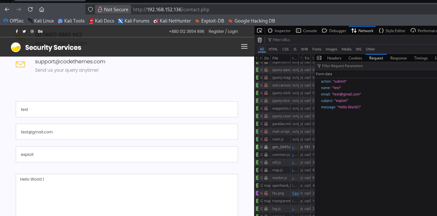437x216 pixels.
Task: Click the element picker icon in DevTools
Action: point(260,31)
